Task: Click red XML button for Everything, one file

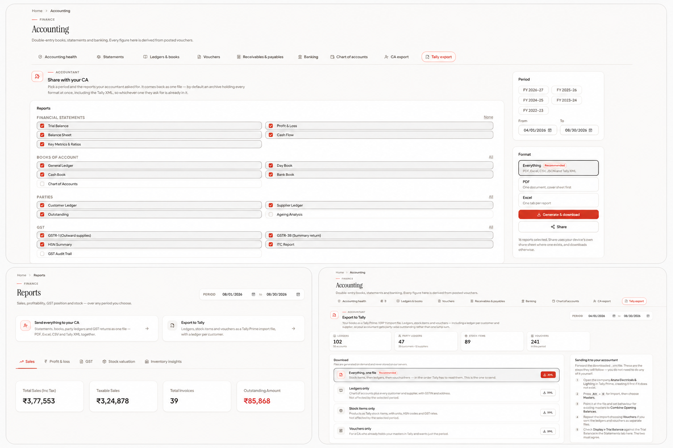Action: (x=548, y=375)
